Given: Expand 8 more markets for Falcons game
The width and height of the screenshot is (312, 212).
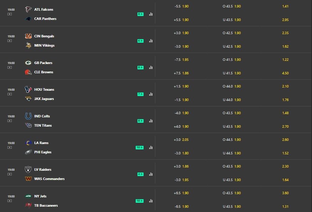Looking at the screenshot, I should [x=140, y=14].
